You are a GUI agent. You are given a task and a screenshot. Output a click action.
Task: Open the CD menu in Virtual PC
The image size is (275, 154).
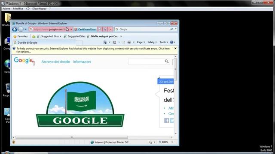point(27,9)
